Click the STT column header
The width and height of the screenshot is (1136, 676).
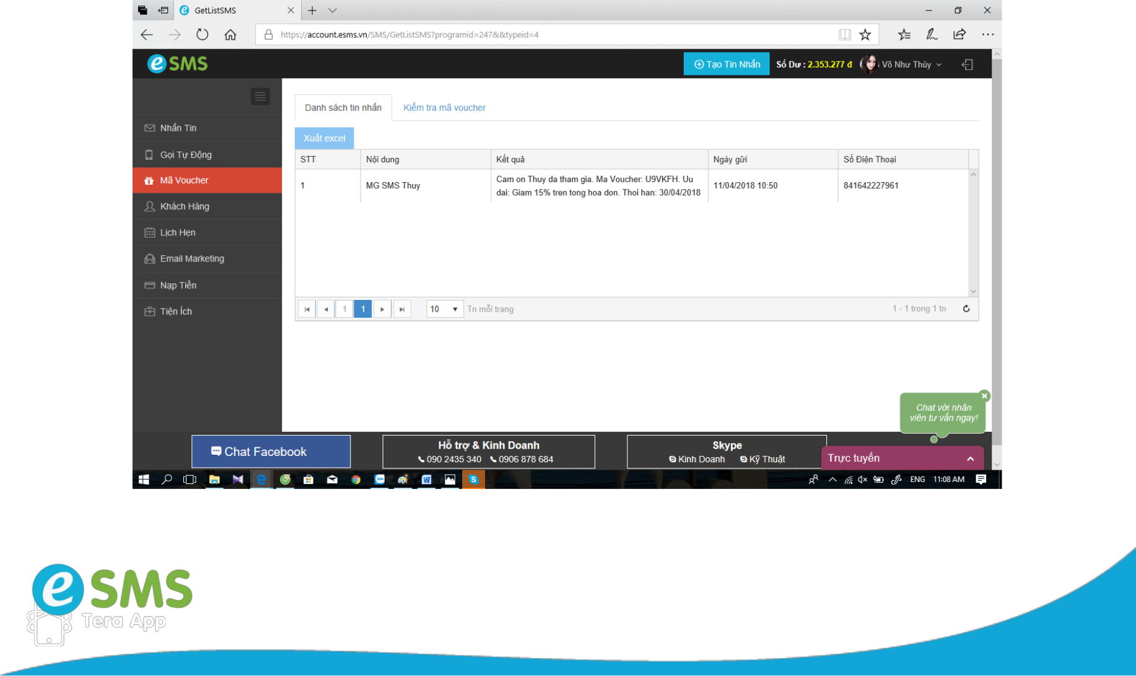(328, 159)
